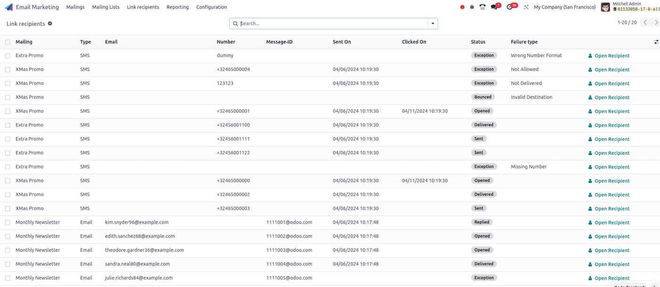
Task: Open the debug bug icon menu
Action: 472,7
